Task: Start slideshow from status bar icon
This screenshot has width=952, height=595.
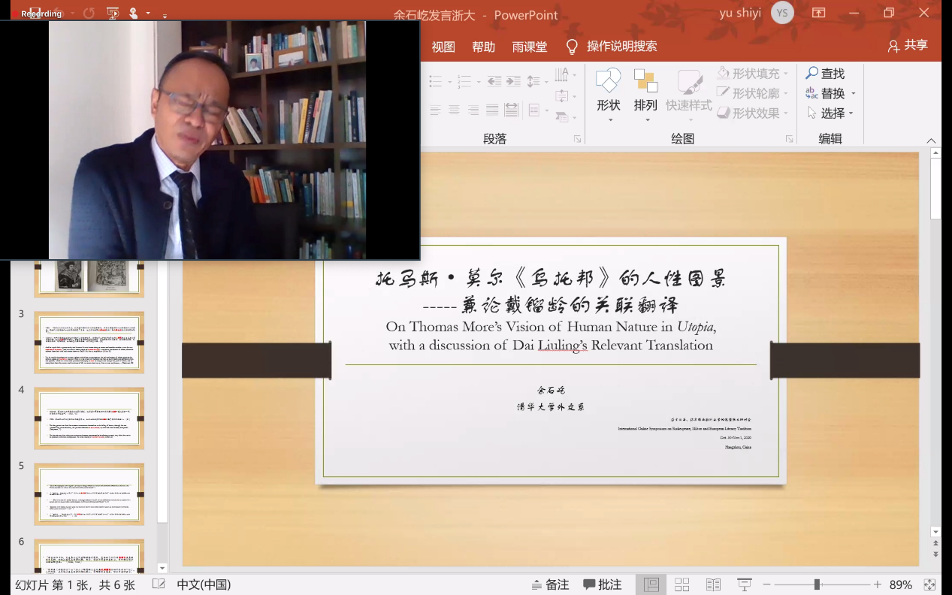Action: click(744, 584)
